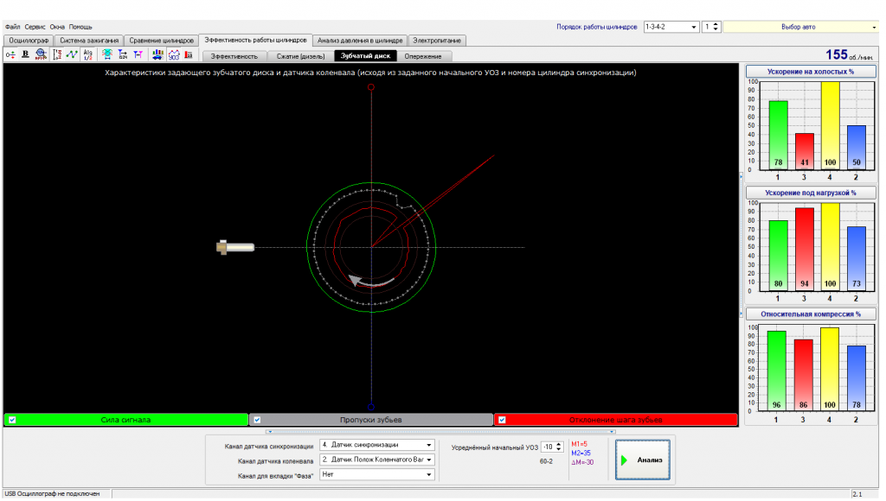Click the ΔM=-30 value text
This screenshot has height=501, width=886.
pos(582,462)
